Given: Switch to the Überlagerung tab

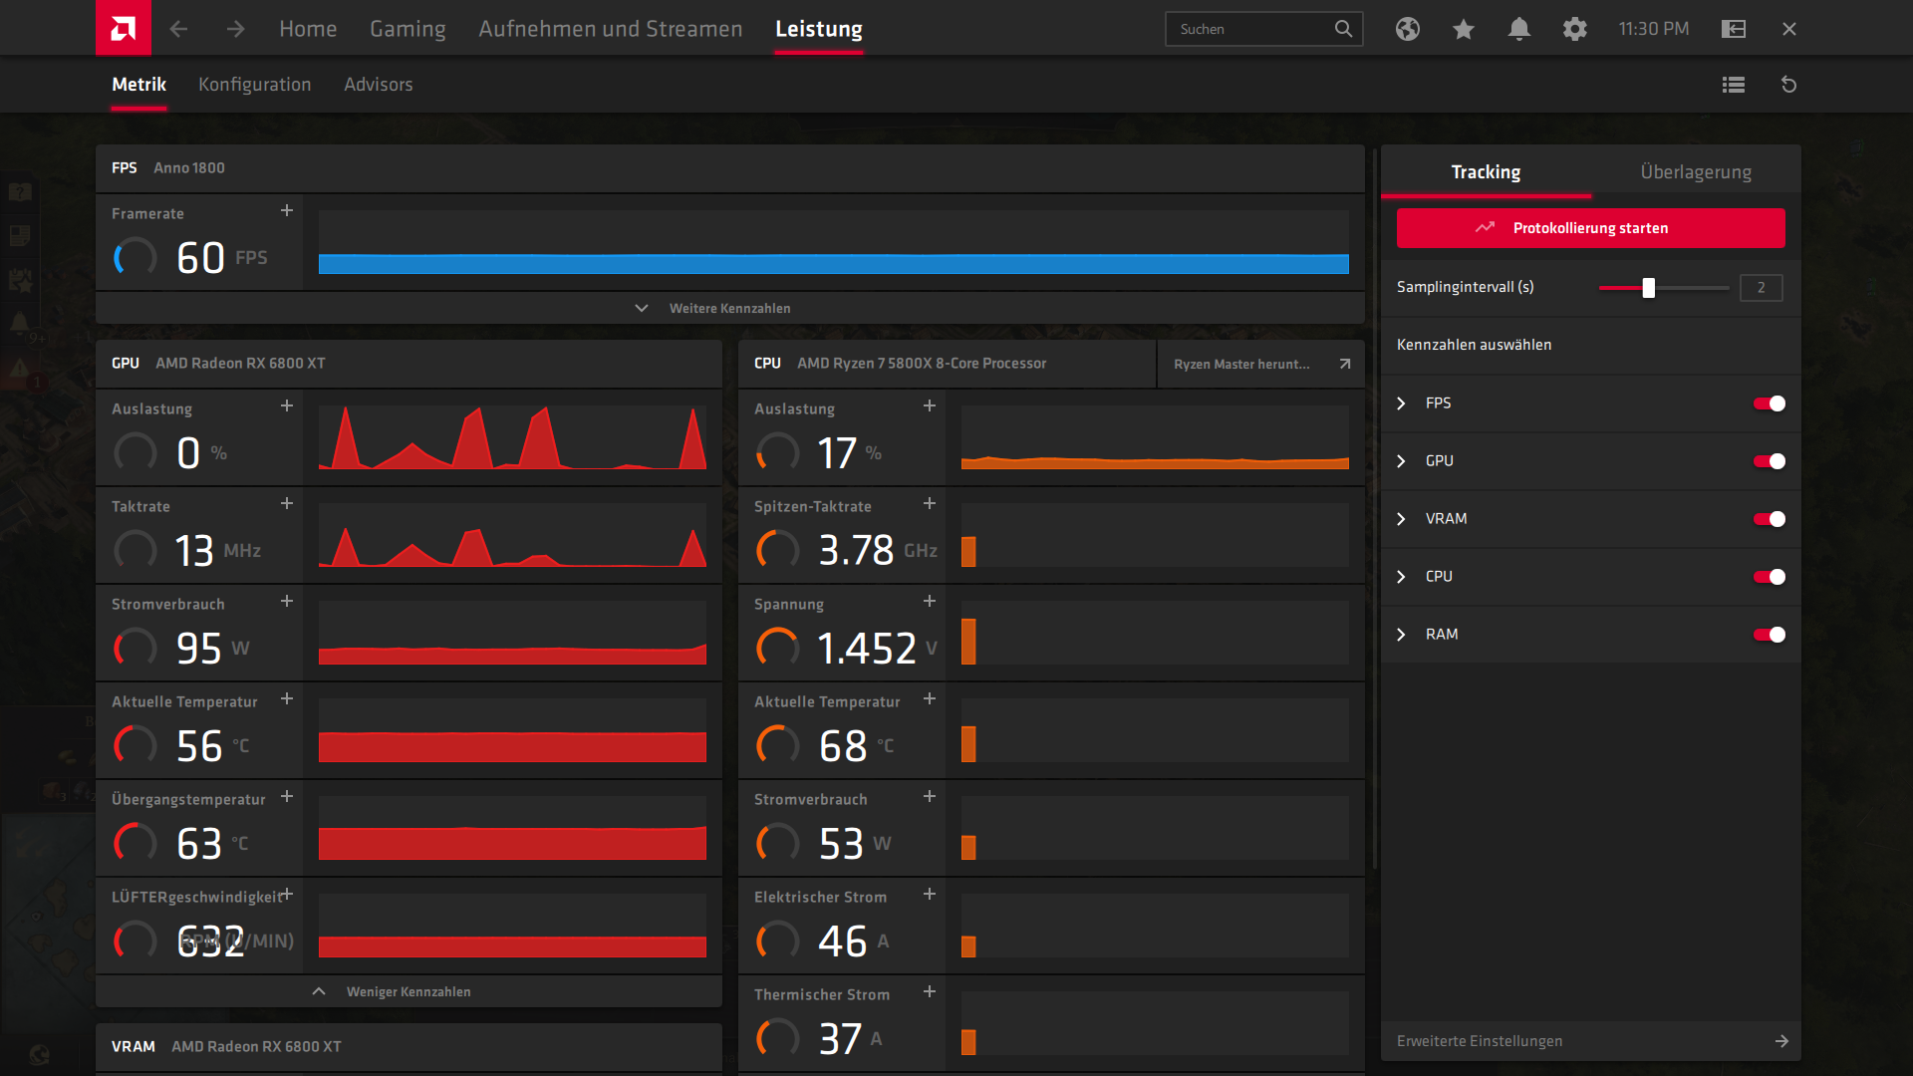Looking at the screenshot, I should point(1695,171).
